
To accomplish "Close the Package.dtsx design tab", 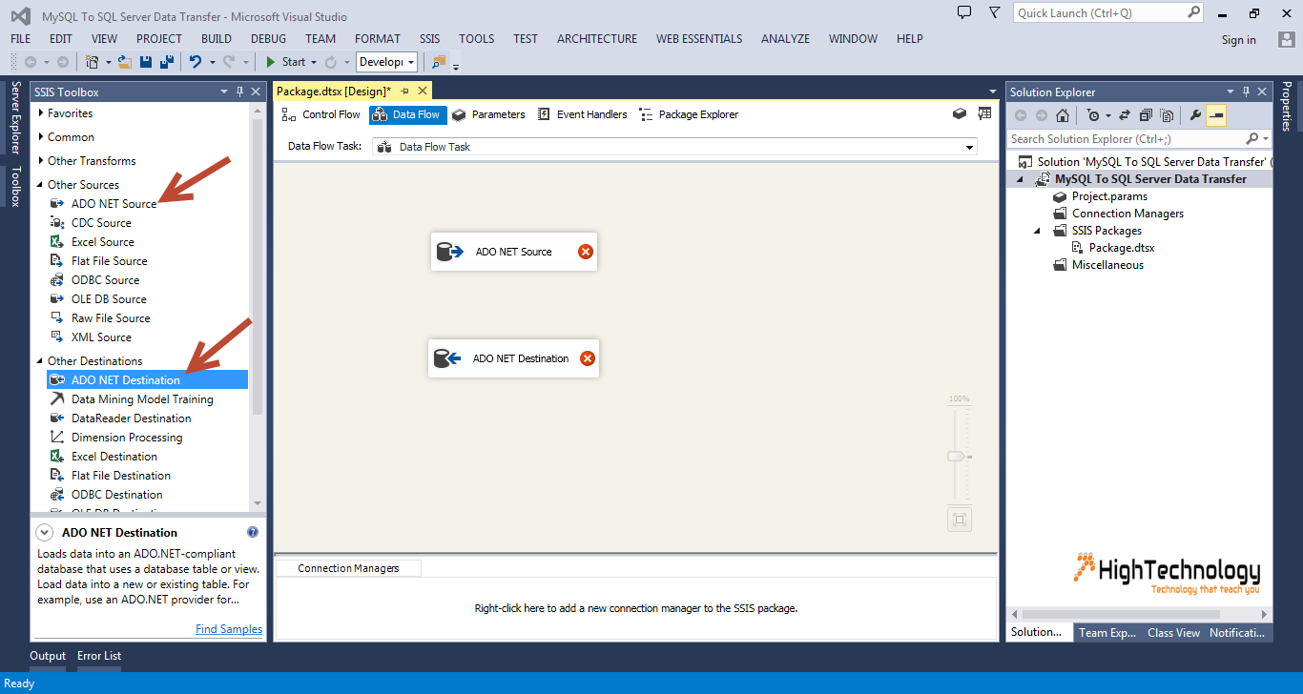I will click(x=422, y=91).
